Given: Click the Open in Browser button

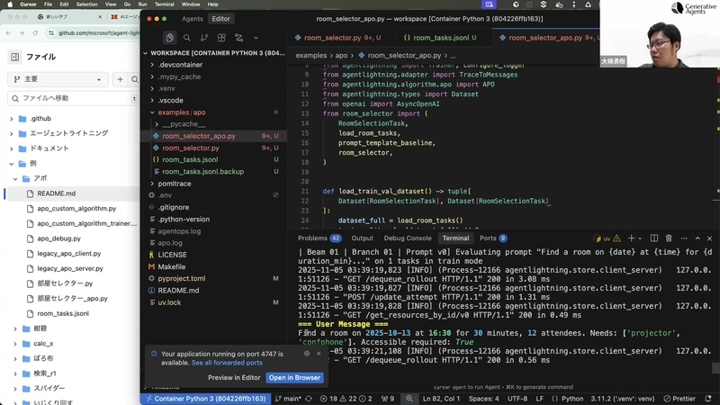Looking at the screenshot, I should pos(294,377).
